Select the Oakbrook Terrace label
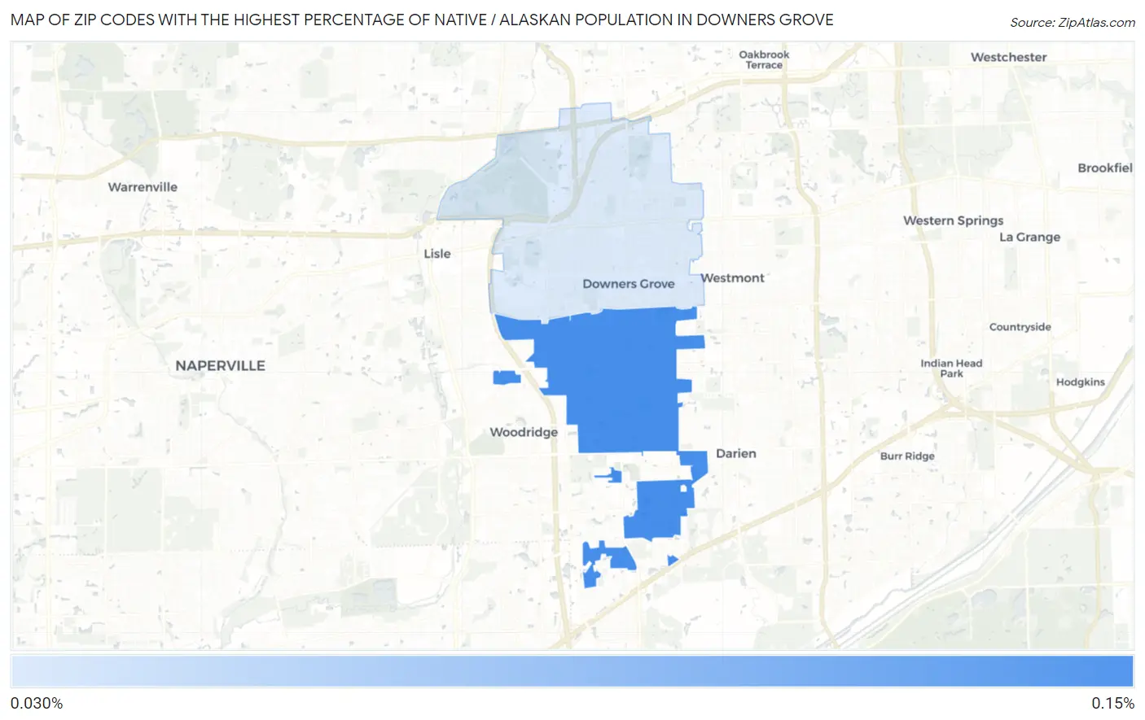This screenshot has height=720, width=1145. coord(764,59)
